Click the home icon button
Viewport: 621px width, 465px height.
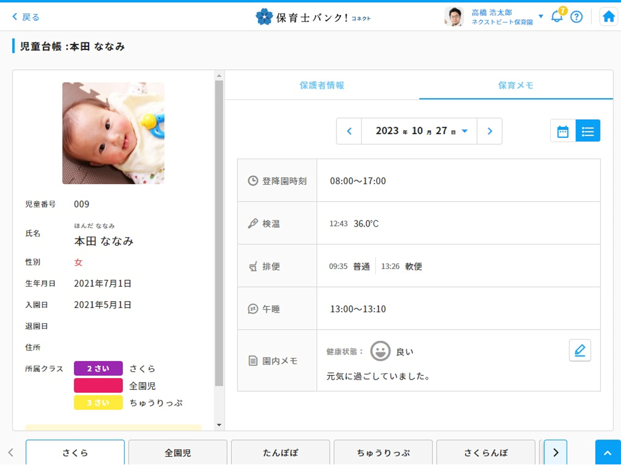(x=608, y=17)
